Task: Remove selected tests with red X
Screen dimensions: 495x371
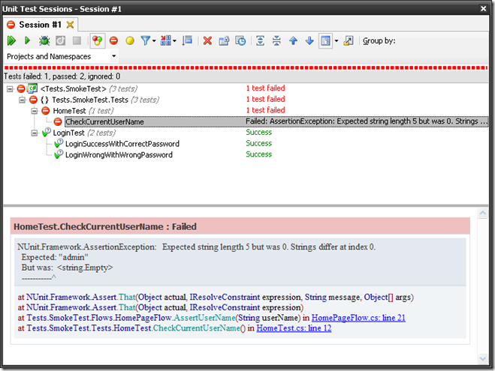Action: click(207, 40)
